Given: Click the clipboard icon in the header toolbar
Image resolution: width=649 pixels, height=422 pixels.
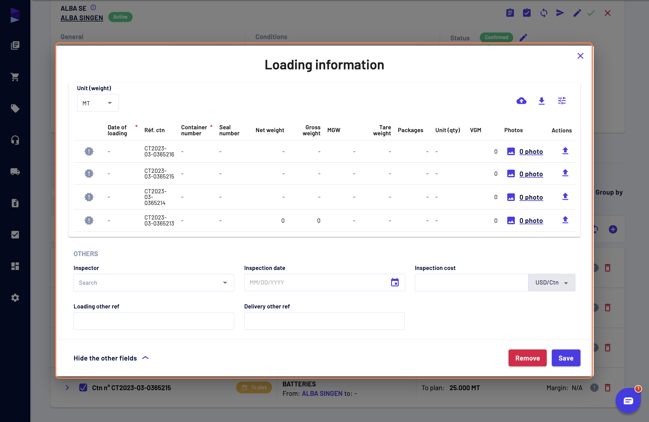Looking at the screenshot, I should coord(510,13).
